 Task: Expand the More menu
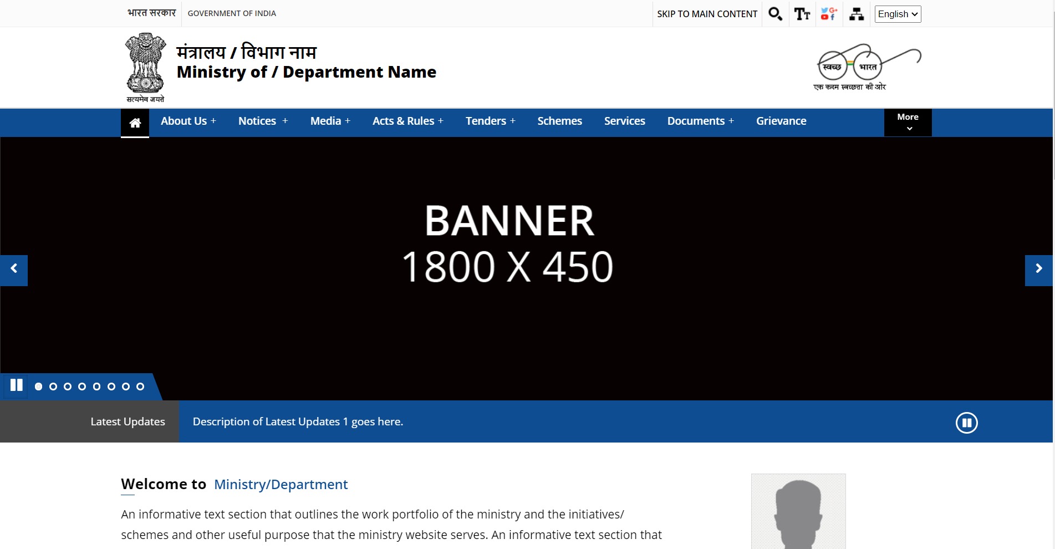point(908,123)
